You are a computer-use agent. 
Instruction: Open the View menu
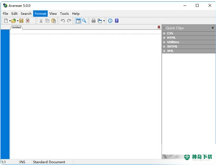pos(53,13)
